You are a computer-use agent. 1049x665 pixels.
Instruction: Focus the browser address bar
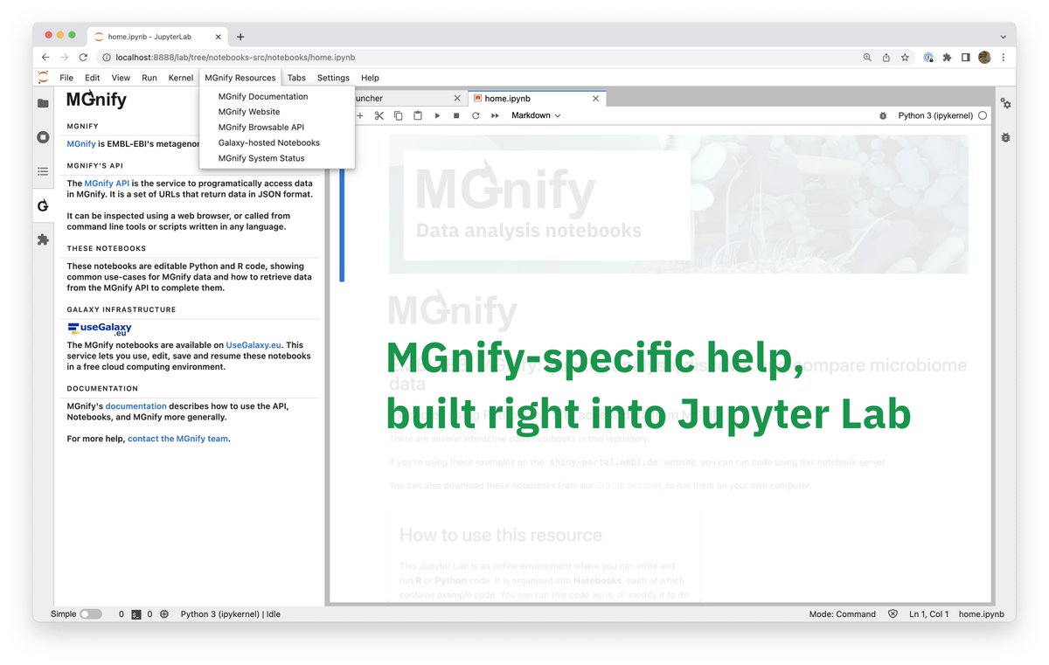(481, 57)
